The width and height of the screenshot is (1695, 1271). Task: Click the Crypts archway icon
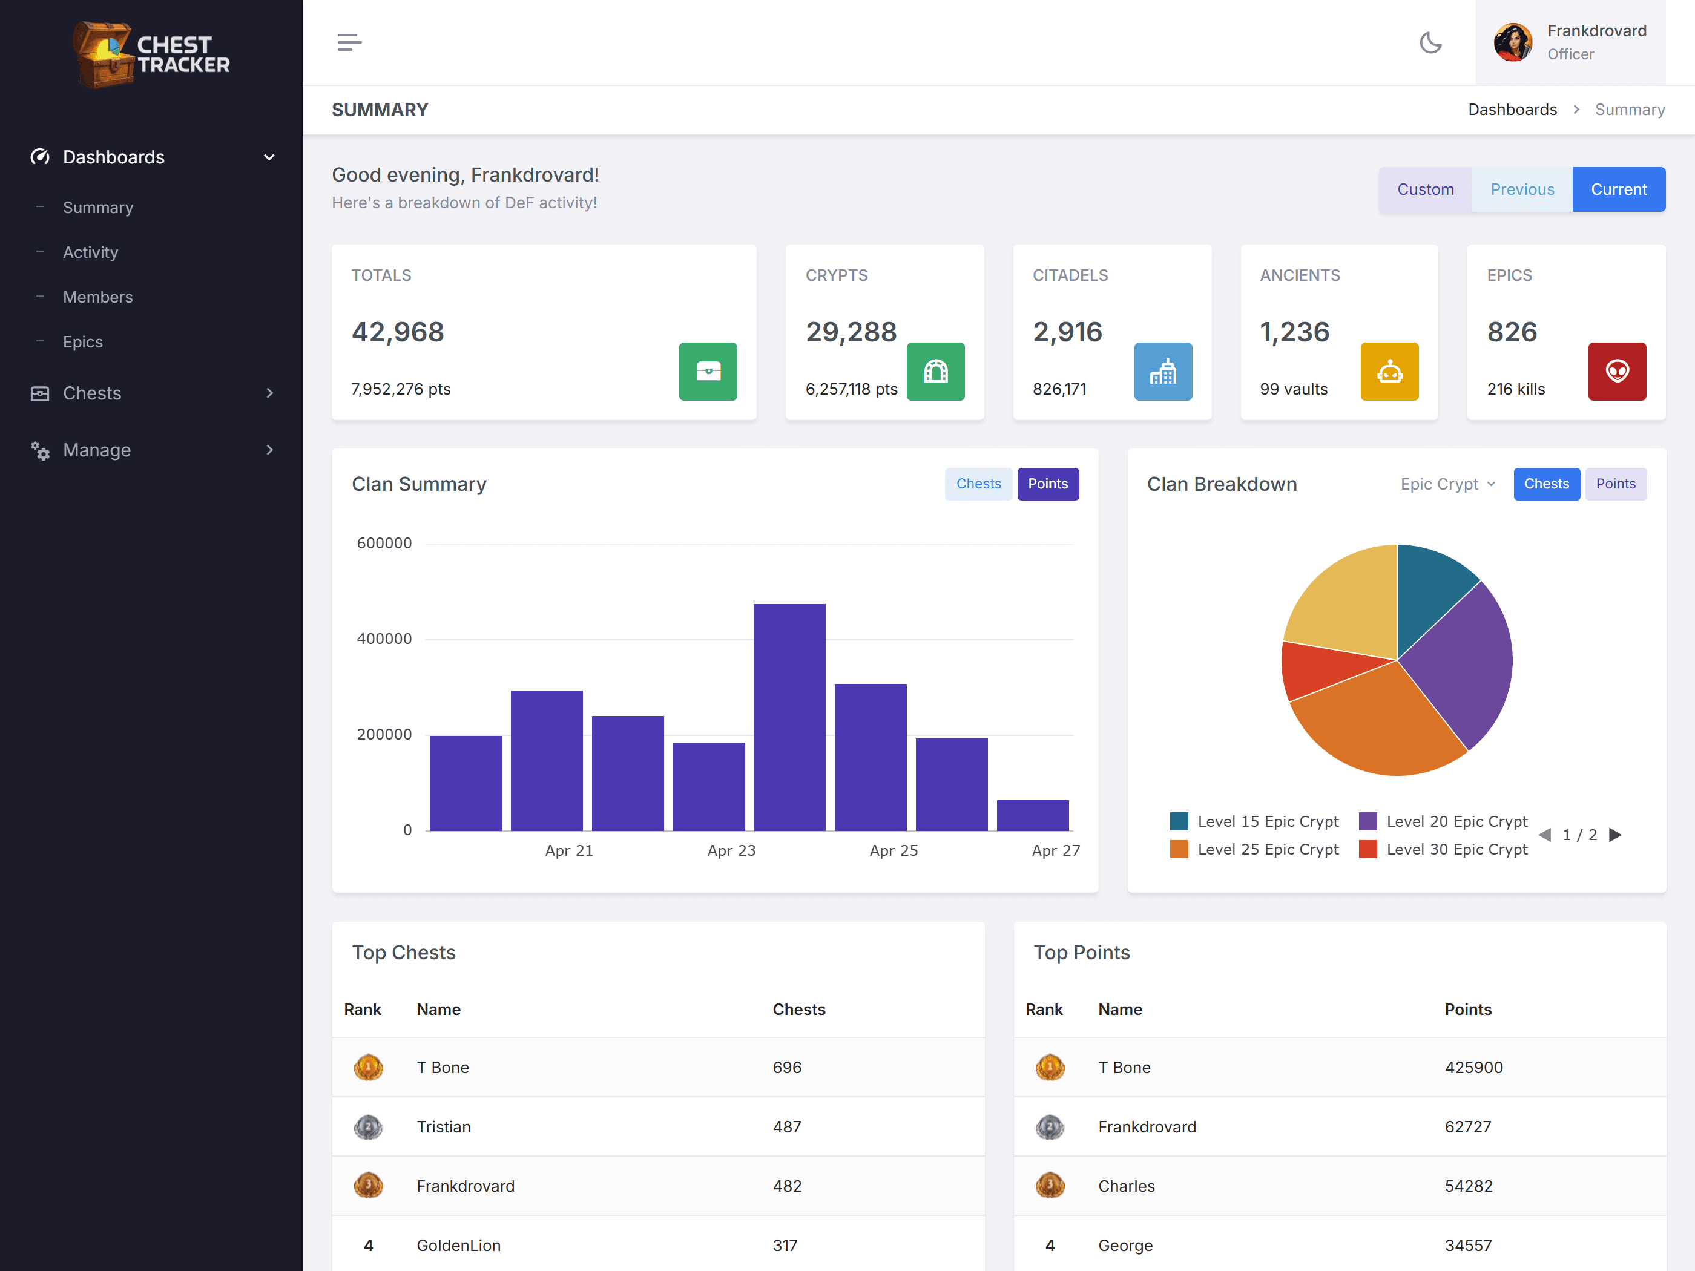(935, 372)
